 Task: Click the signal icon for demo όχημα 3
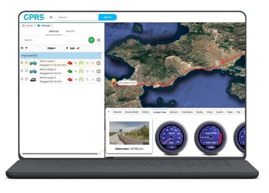point(81,79)
